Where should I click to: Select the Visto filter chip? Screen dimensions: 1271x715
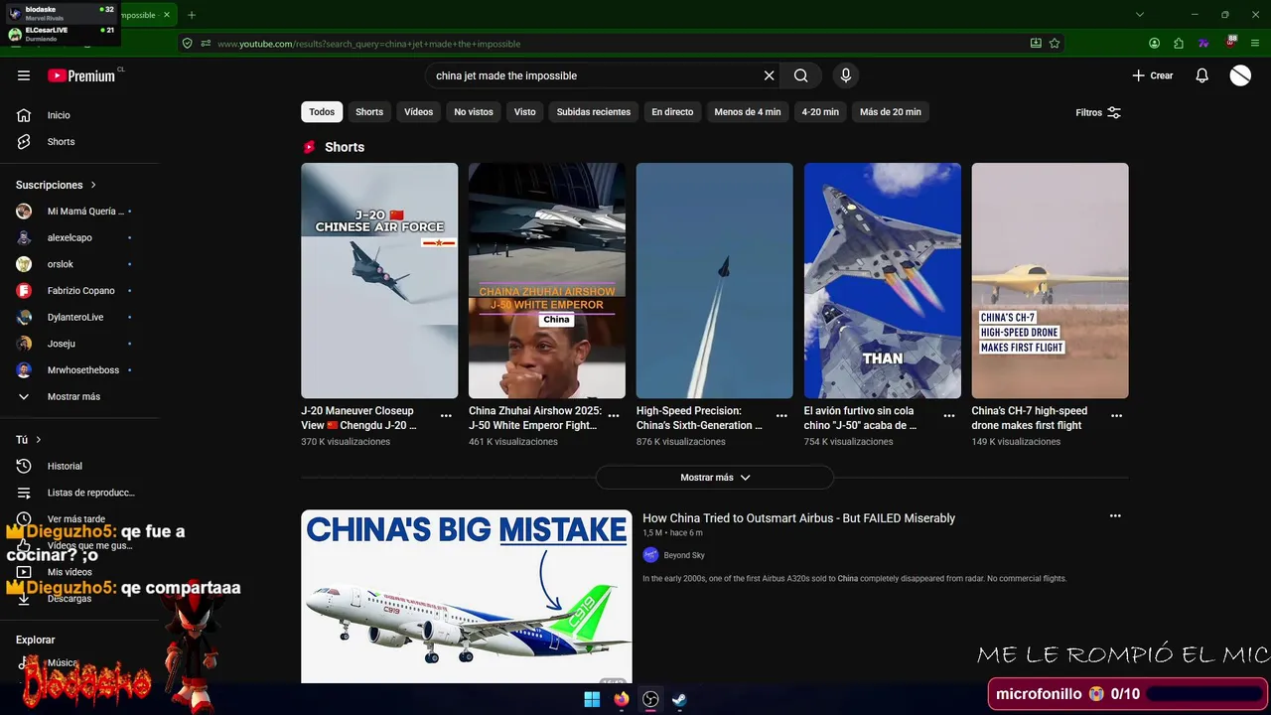click(x=524, y=112)
